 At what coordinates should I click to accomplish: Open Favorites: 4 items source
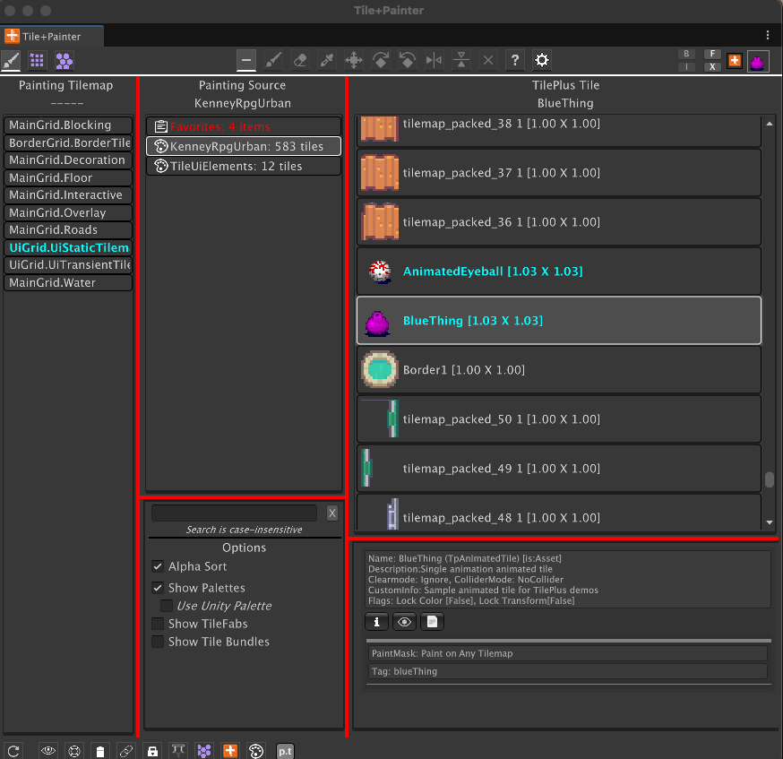(x=243, y=126)
